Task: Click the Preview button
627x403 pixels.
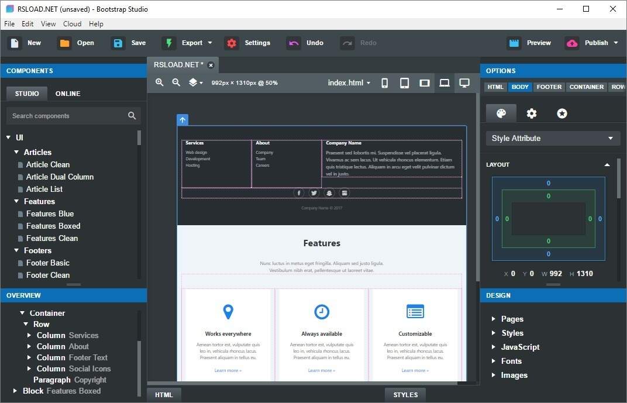Action: pyautogui.click(x=529, y=43)
